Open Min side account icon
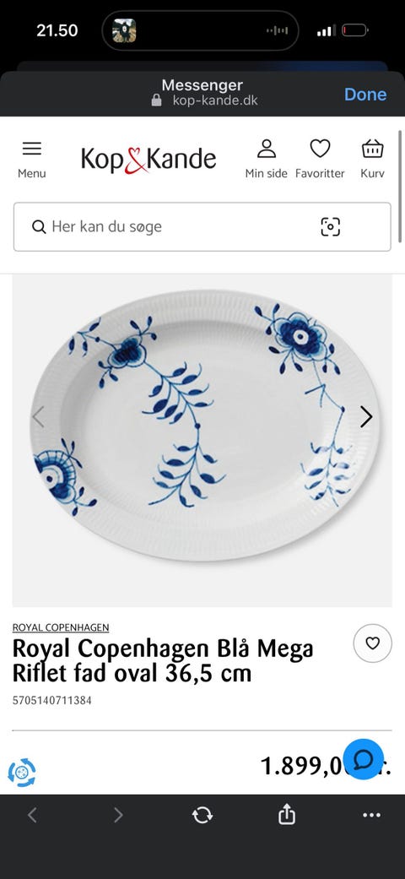This screenshot has width=405, height=879. 267,149
